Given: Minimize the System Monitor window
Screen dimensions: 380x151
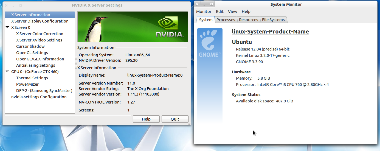Looking at the screenshot, I should [204, 4].
